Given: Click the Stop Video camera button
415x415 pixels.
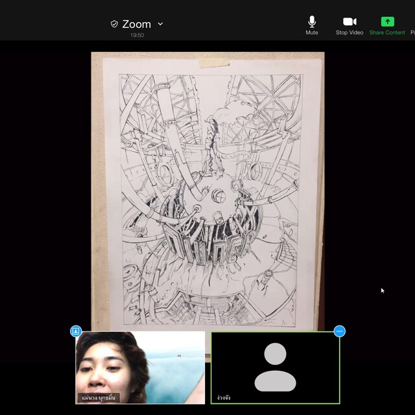Looking at the screenshot, I should coord(350,25).
